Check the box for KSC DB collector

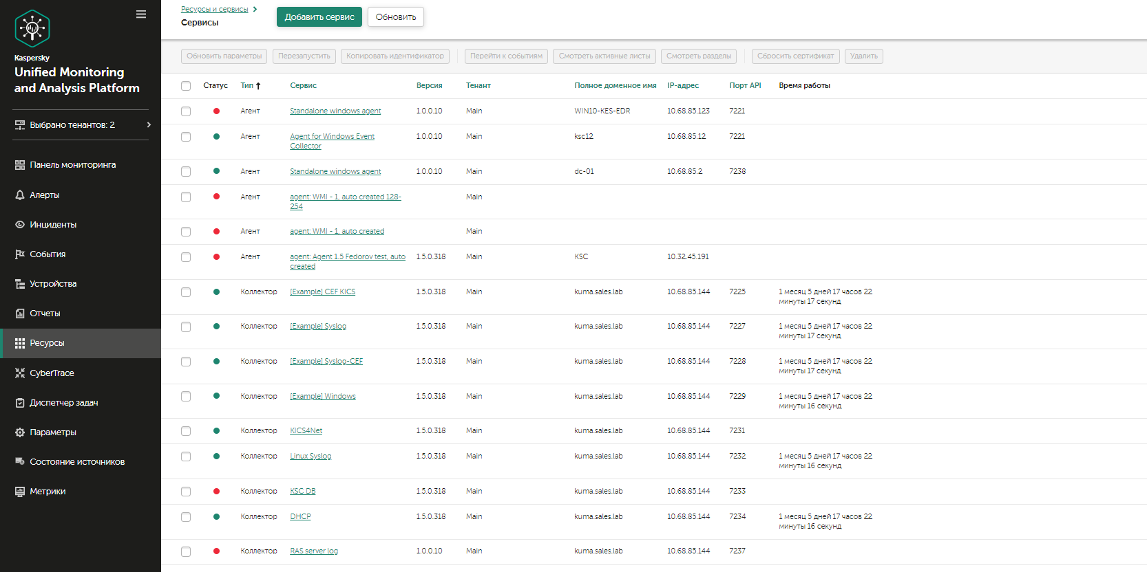(x=186, y=492)
